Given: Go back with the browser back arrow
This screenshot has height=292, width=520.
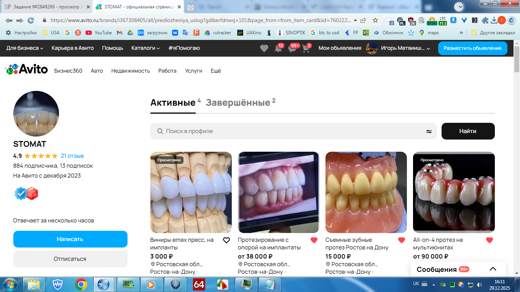Looking at the screenshot, I should click(x=9, y=20).
